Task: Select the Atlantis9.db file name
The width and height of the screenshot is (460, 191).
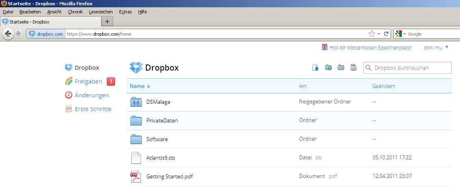Action: [161, 158]
